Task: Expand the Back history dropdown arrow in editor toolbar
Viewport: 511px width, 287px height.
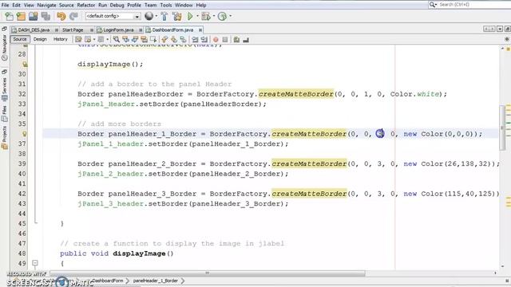Action: pos(94,40)
